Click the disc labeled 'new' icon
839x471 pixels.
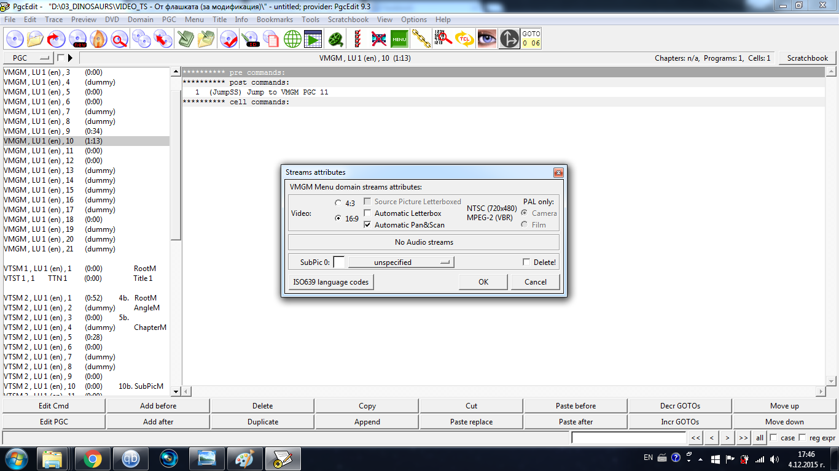79,39
